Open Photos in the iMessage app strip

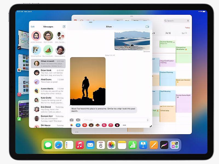click(x=71, y=125)
